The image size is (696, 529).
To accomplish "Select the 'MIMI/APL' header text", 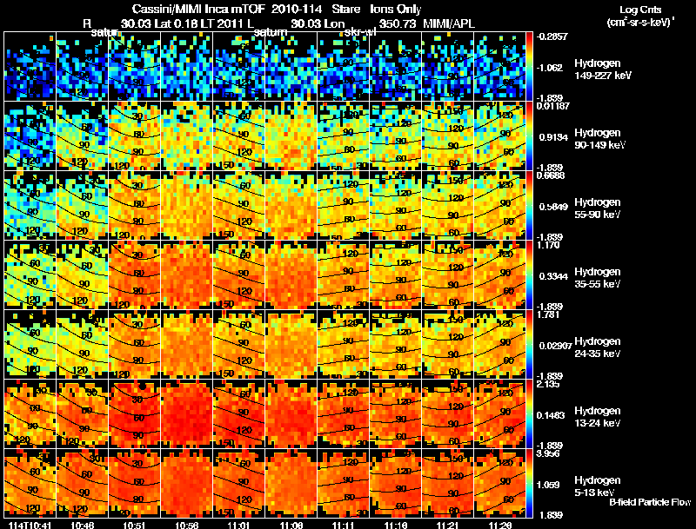I will [449, 23].
